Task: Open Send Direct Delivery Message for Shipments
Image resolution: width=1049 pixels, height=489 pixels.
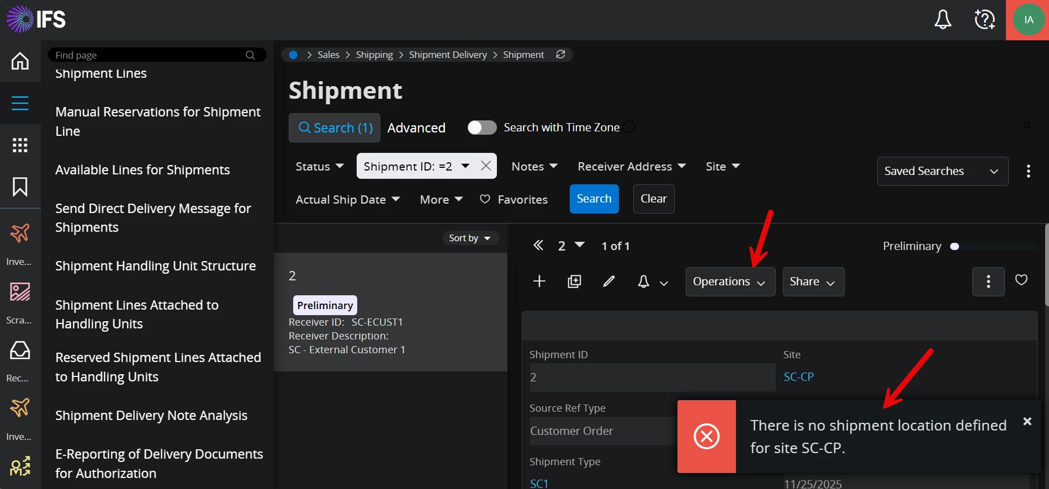Action: pos(153,217)
